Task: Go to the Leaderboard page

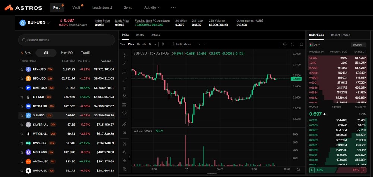Action: [x=102, y=7]
